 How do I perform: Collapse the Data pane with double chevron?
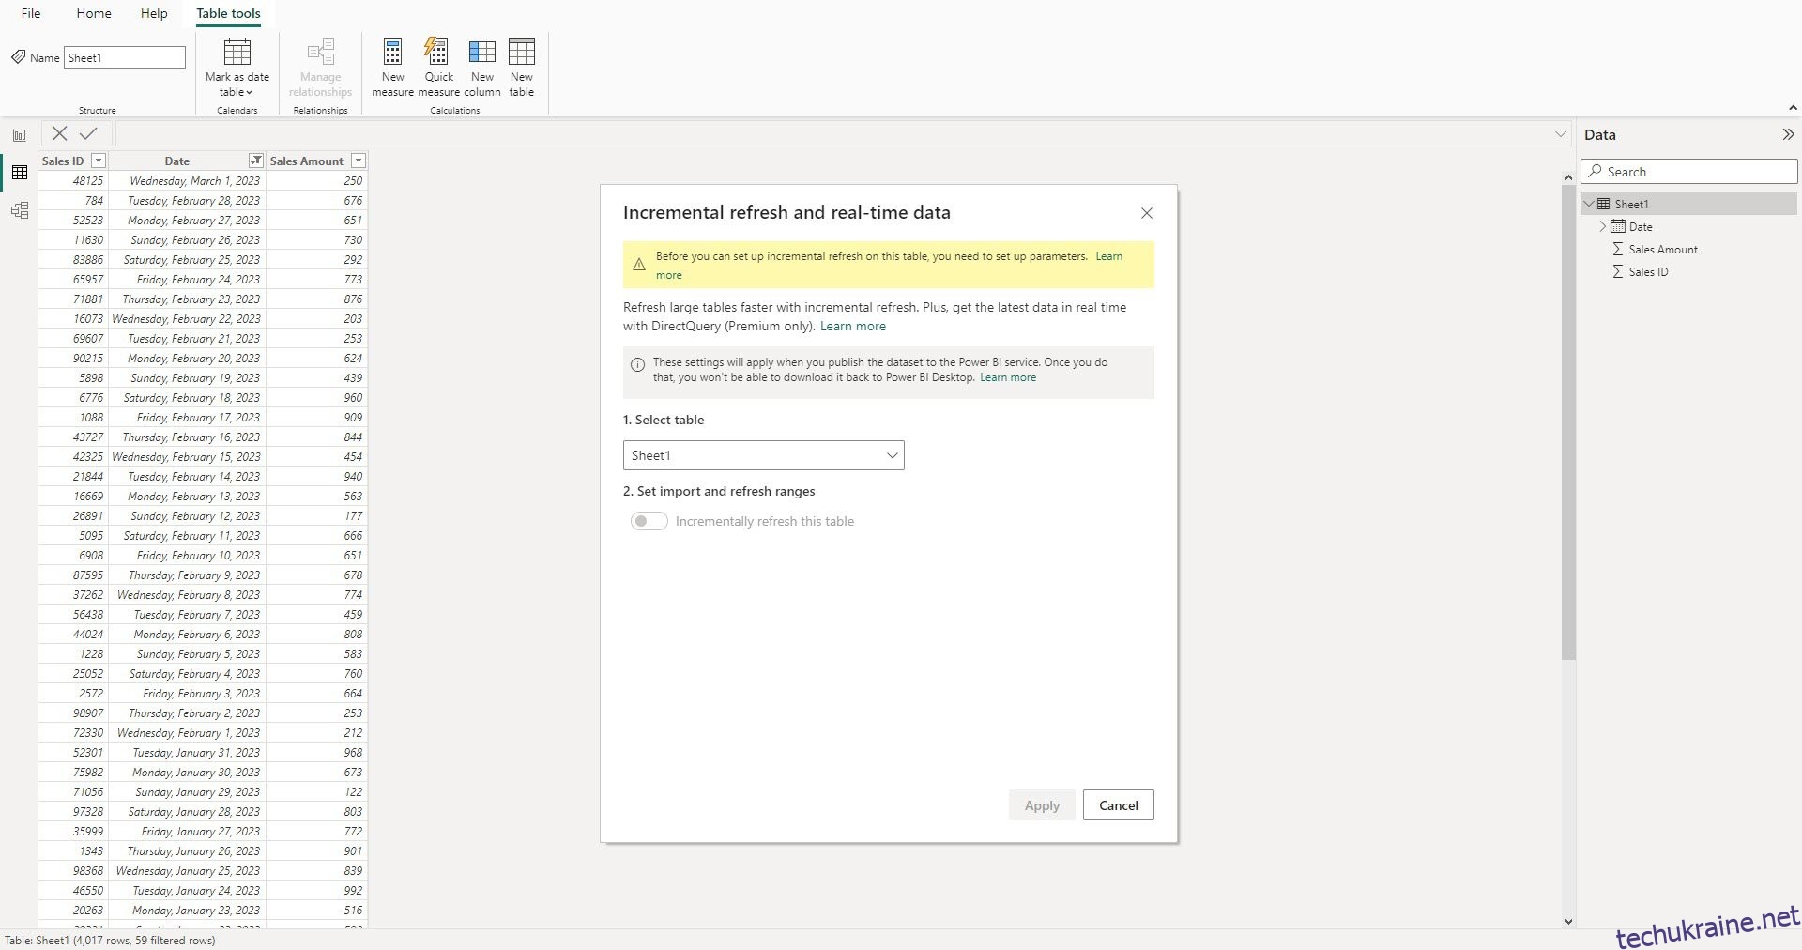[1788, 134]
